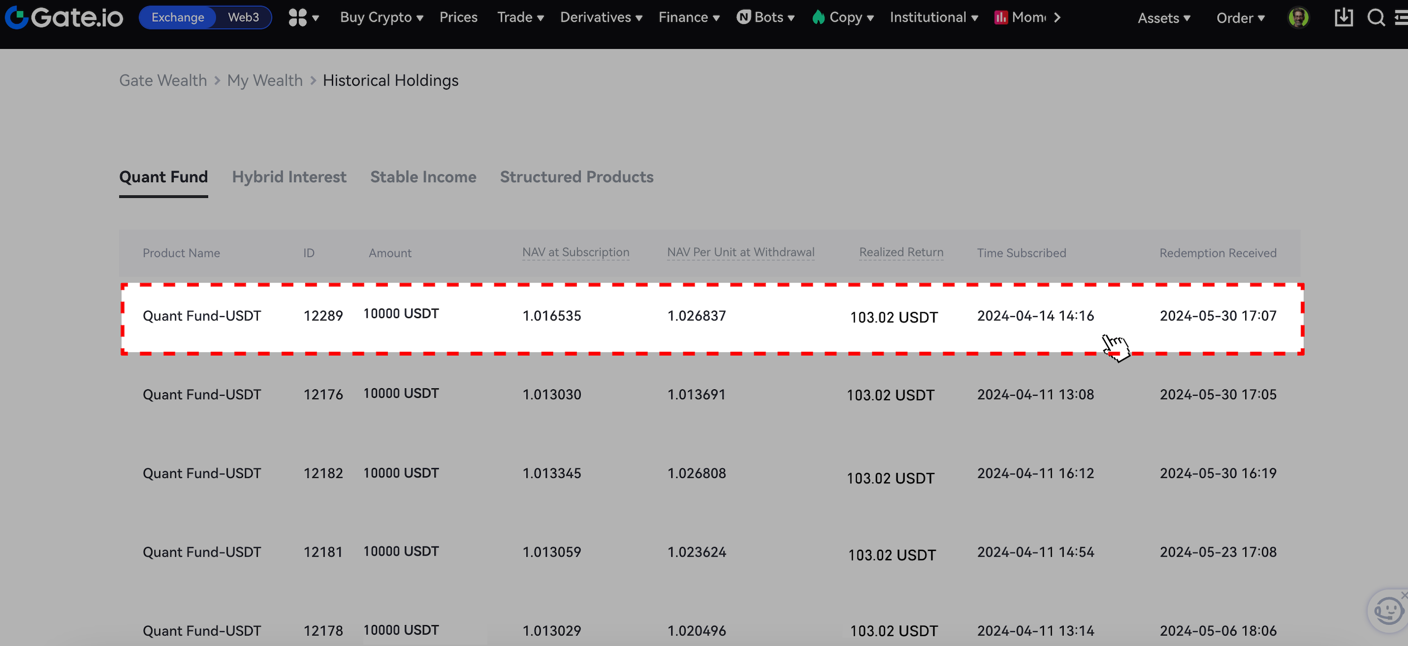The image size is (1408, 646).
Task: Open the apps grid icon menu
Action: [298, 17]
